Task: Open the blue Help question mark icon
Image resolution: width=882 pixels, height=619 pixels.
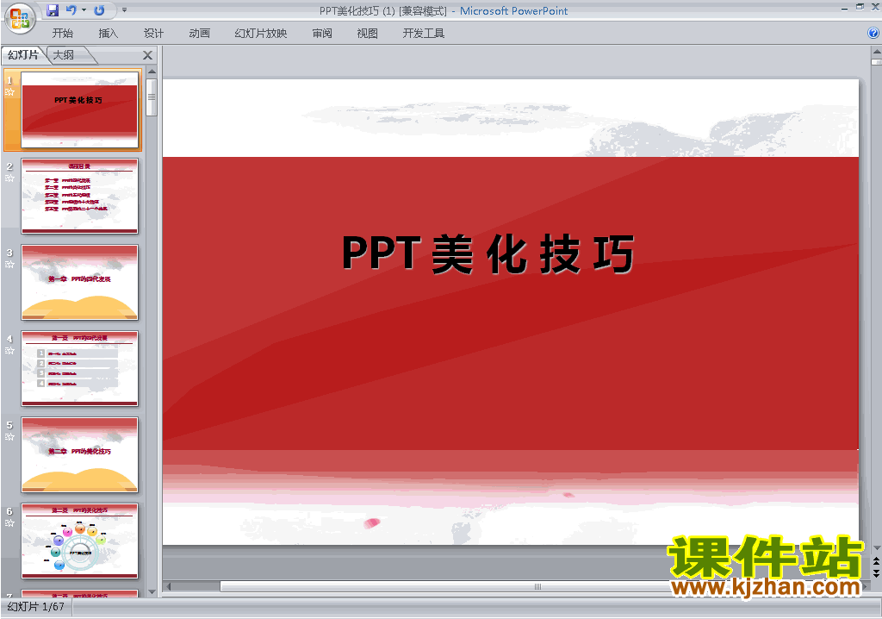Action: pos(873,34)
